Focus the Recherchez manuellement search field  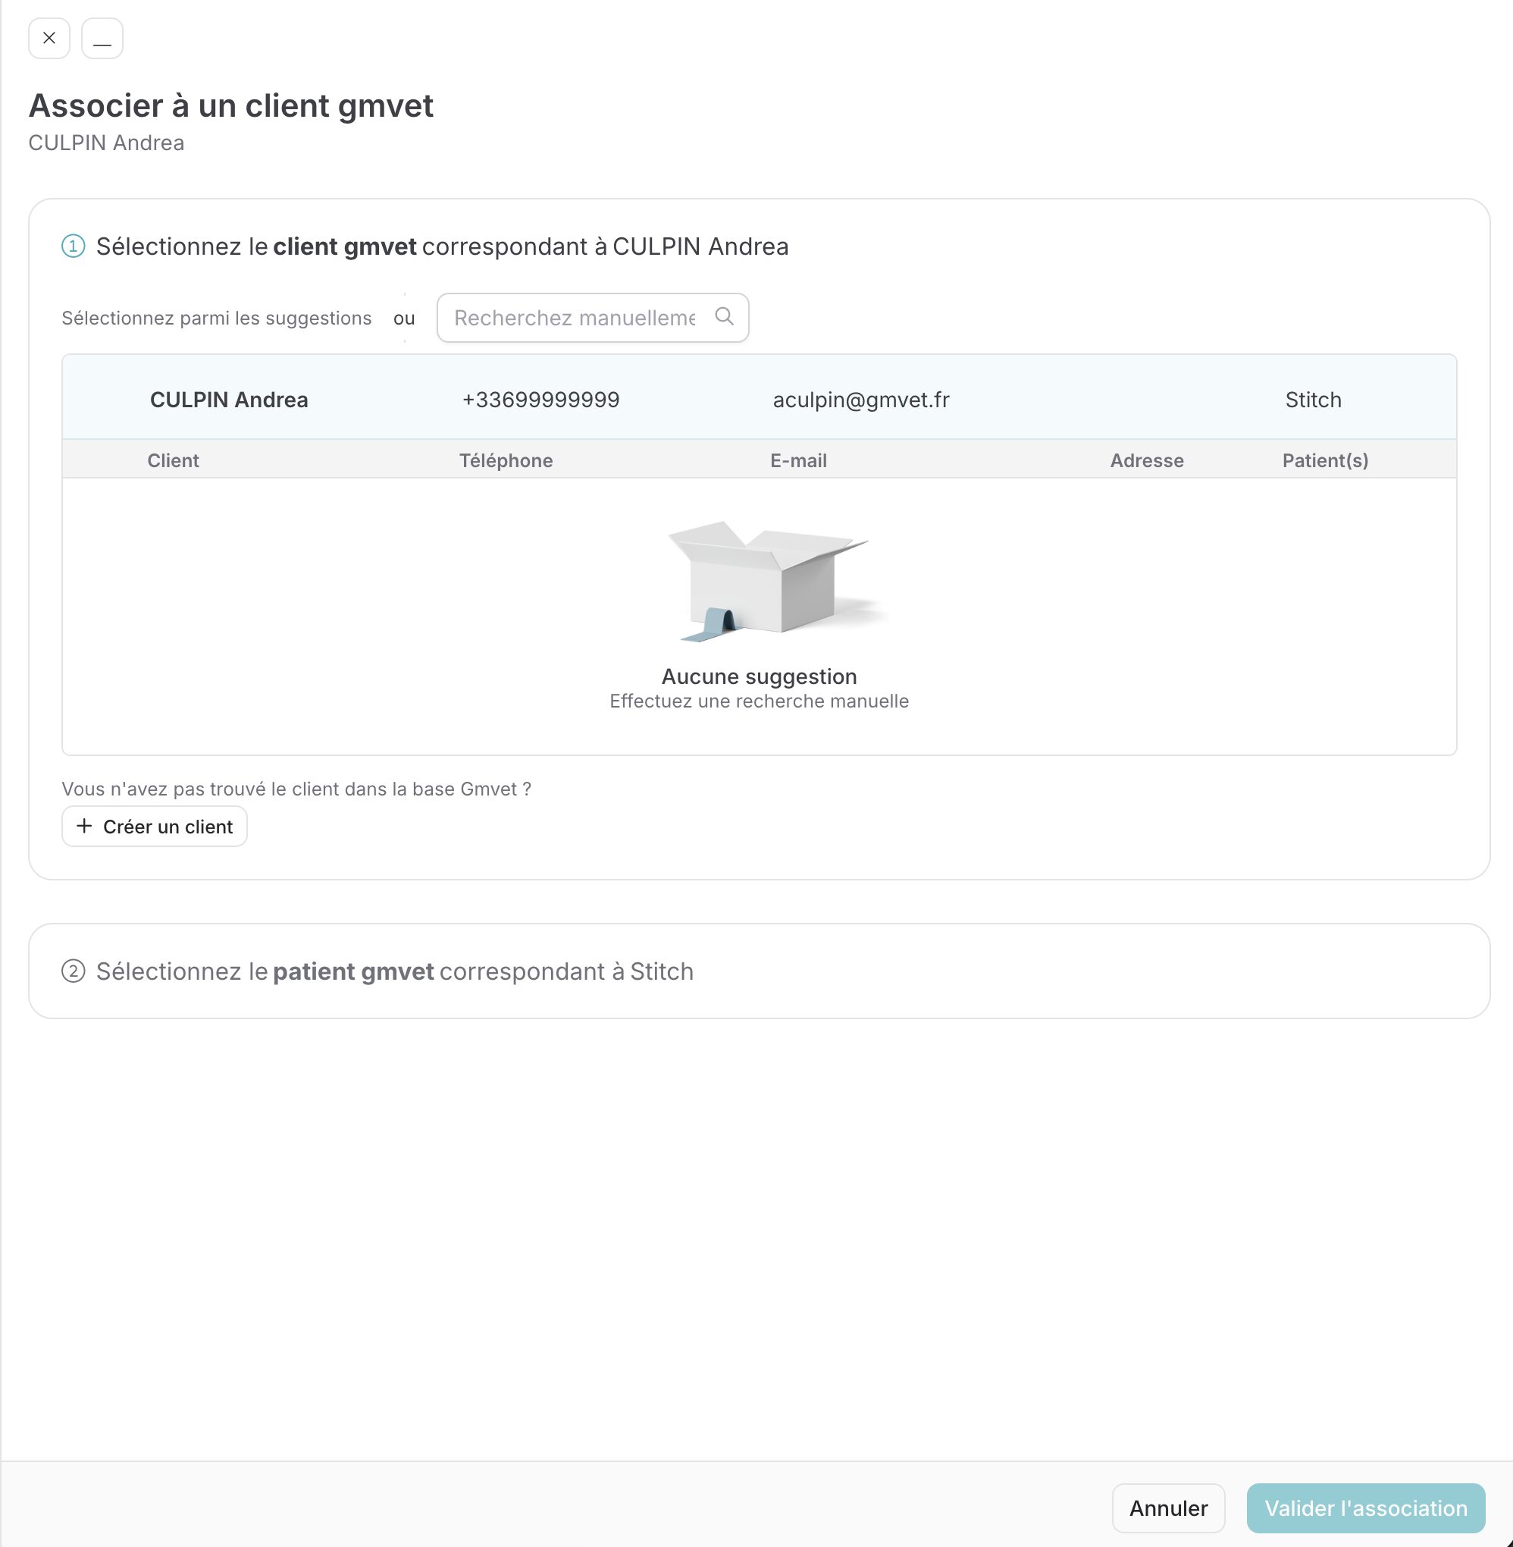(x=593, y=318)
